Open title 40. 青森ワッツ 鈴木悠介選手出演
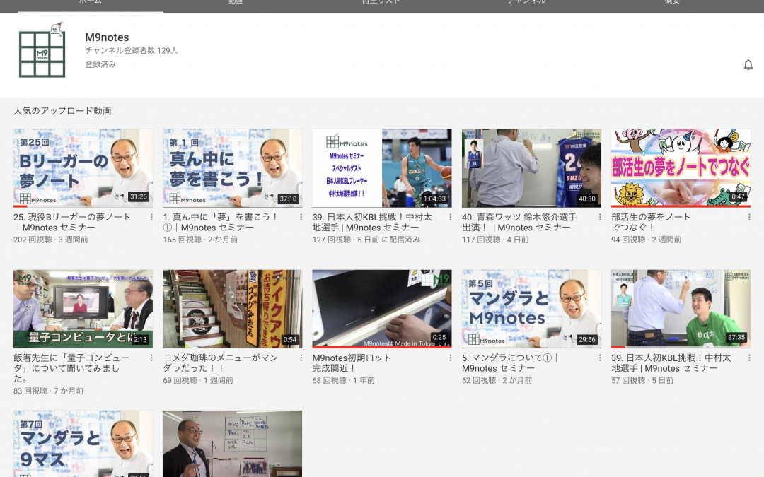764x477 pixels. tap(519, 222)
